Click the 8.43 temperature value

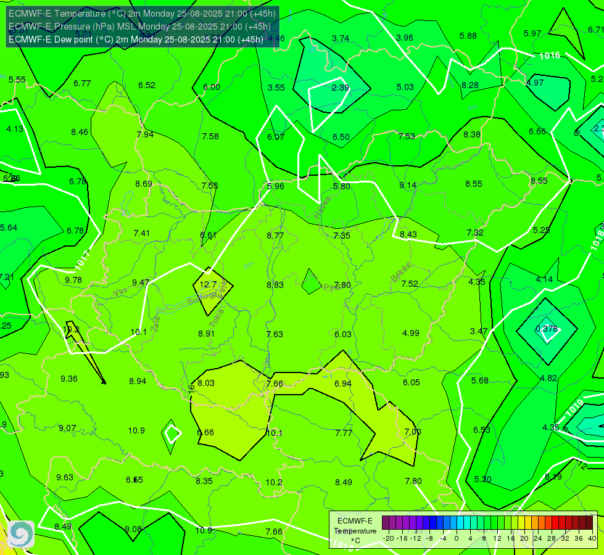click(408, 234)
